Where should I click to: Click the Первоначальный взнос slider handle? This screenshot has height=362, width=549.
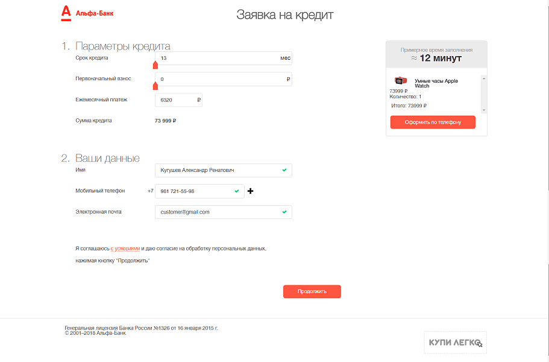click(155, 84)
